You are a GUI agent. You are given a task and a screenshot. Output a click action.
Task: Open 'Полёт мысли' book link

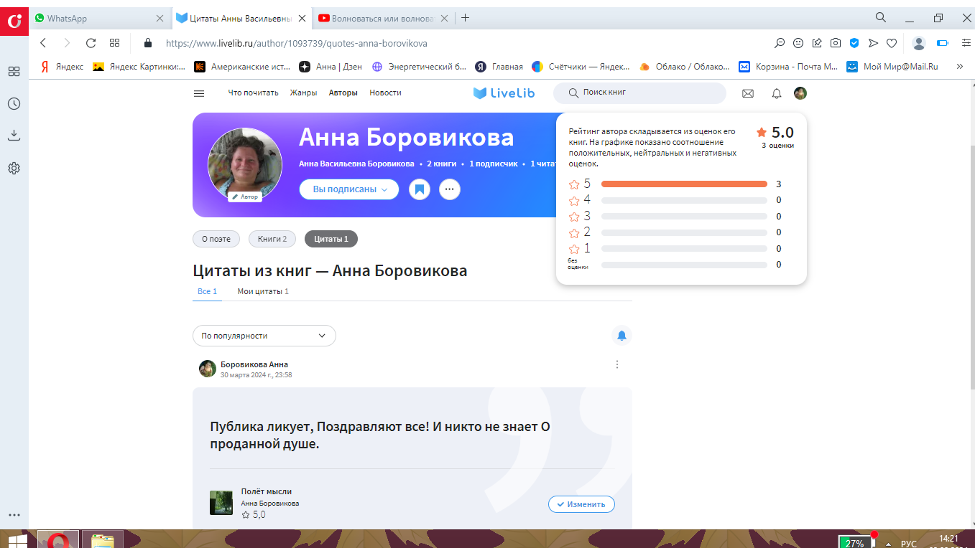pyautogui.click(x=266, y=491)
